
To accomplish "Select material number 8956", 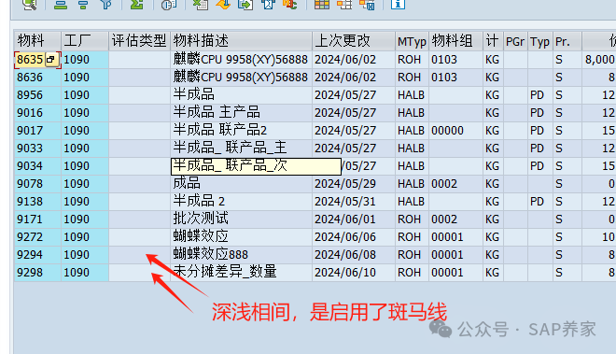I will [x=30, y=95].
